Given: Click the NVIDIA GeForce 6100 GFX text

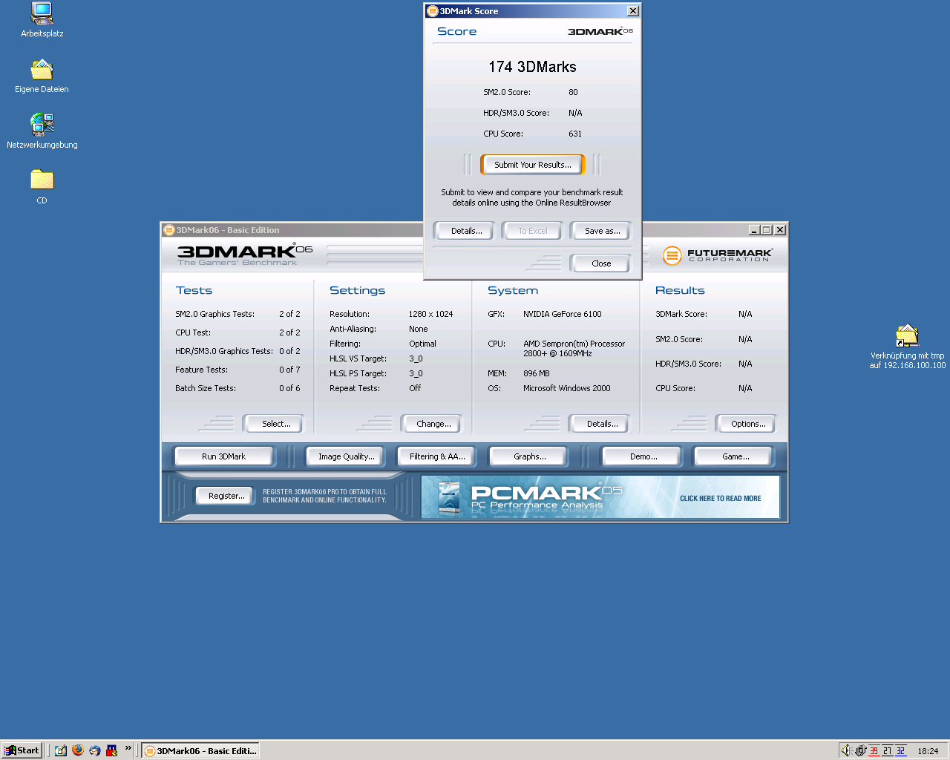Looking at the screenshot, I should 563,314.
